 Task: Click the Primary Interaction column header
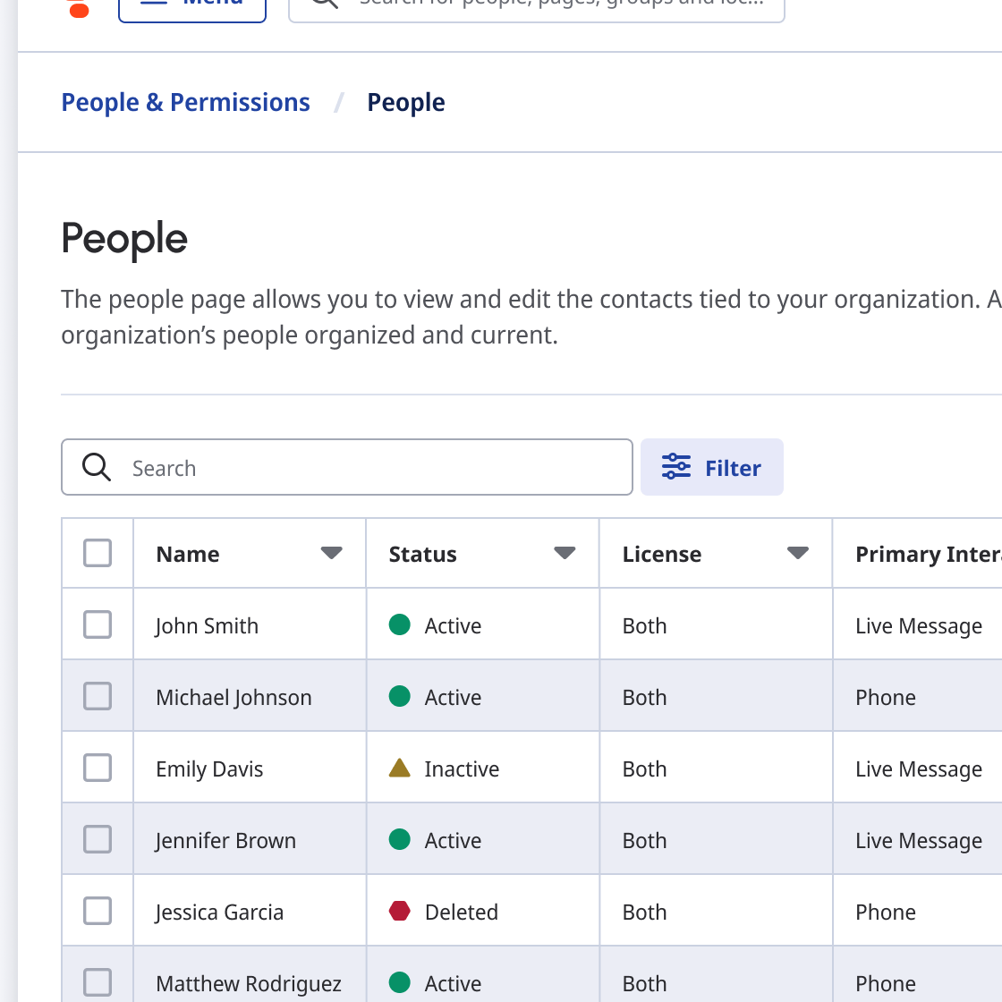[x=929, y=554]
